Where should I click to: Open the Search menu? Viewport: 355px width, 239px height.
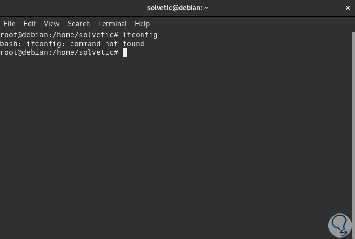(79, 23)
